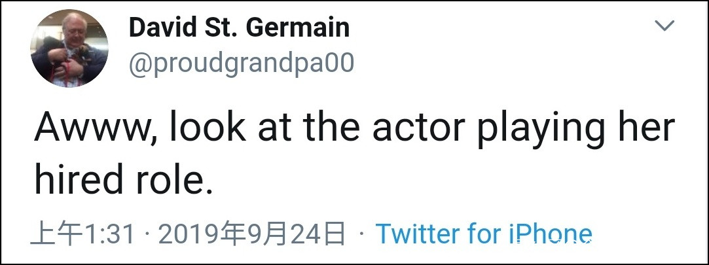Click David St. Germain's profile picture

69,50
